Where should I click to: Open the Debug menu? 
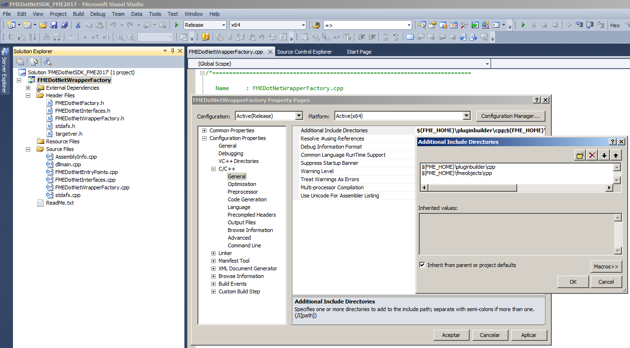tap(98, 14)
